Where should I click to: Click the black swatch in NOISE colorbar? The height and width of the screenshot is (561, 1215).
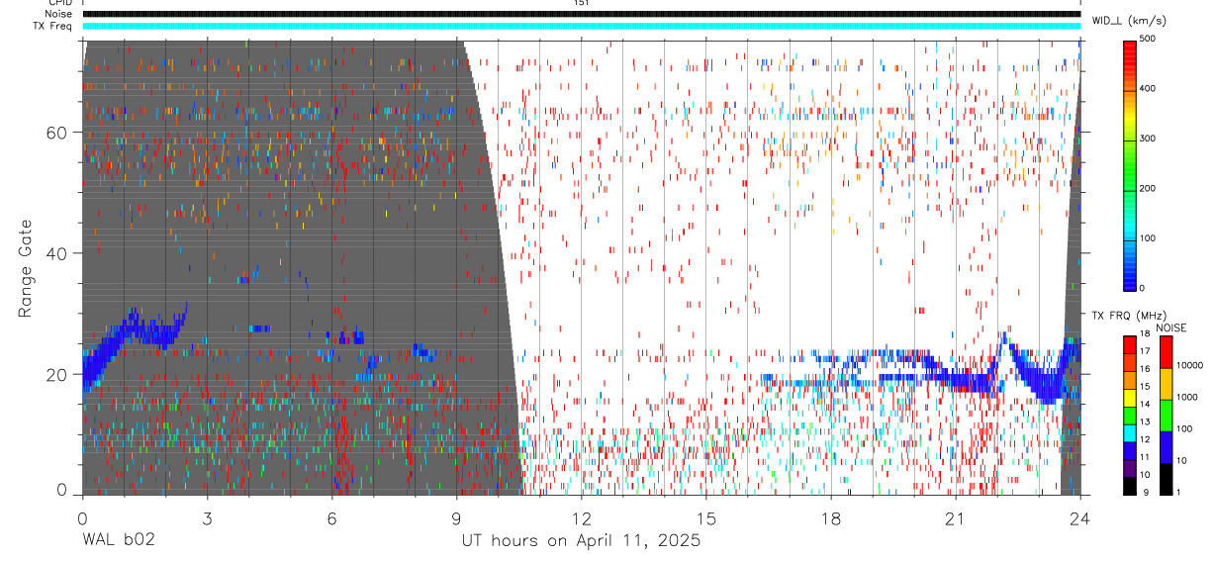pyautogui.click(x=1166, y=478)
